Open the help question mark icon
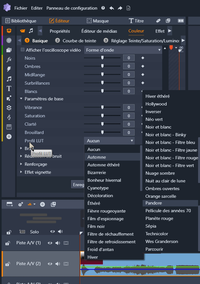 pyautogui.click(x=103, y=8)
